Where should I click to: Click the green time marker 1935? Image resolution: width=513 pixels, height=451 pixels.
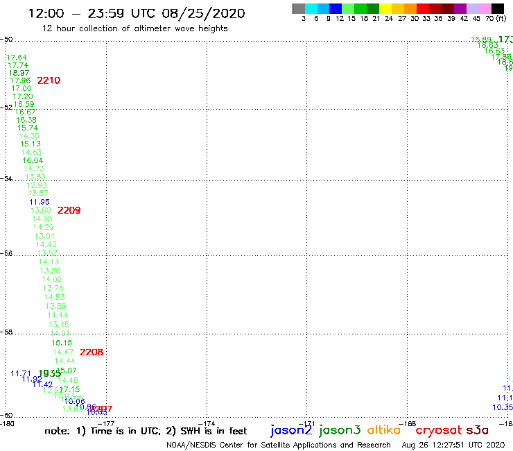point(49,373)
